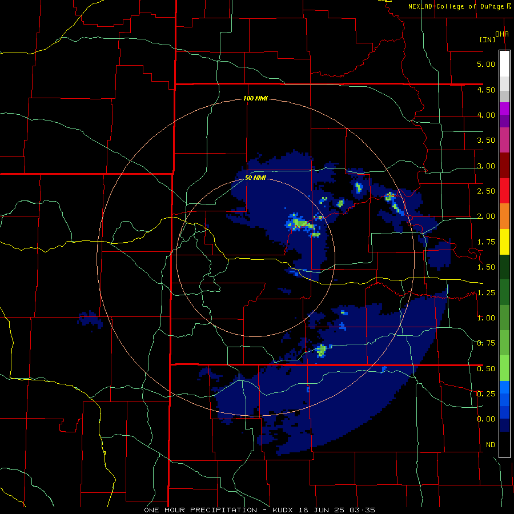
Task: Select the "4.00" legend value
Action: pos(486,115)
